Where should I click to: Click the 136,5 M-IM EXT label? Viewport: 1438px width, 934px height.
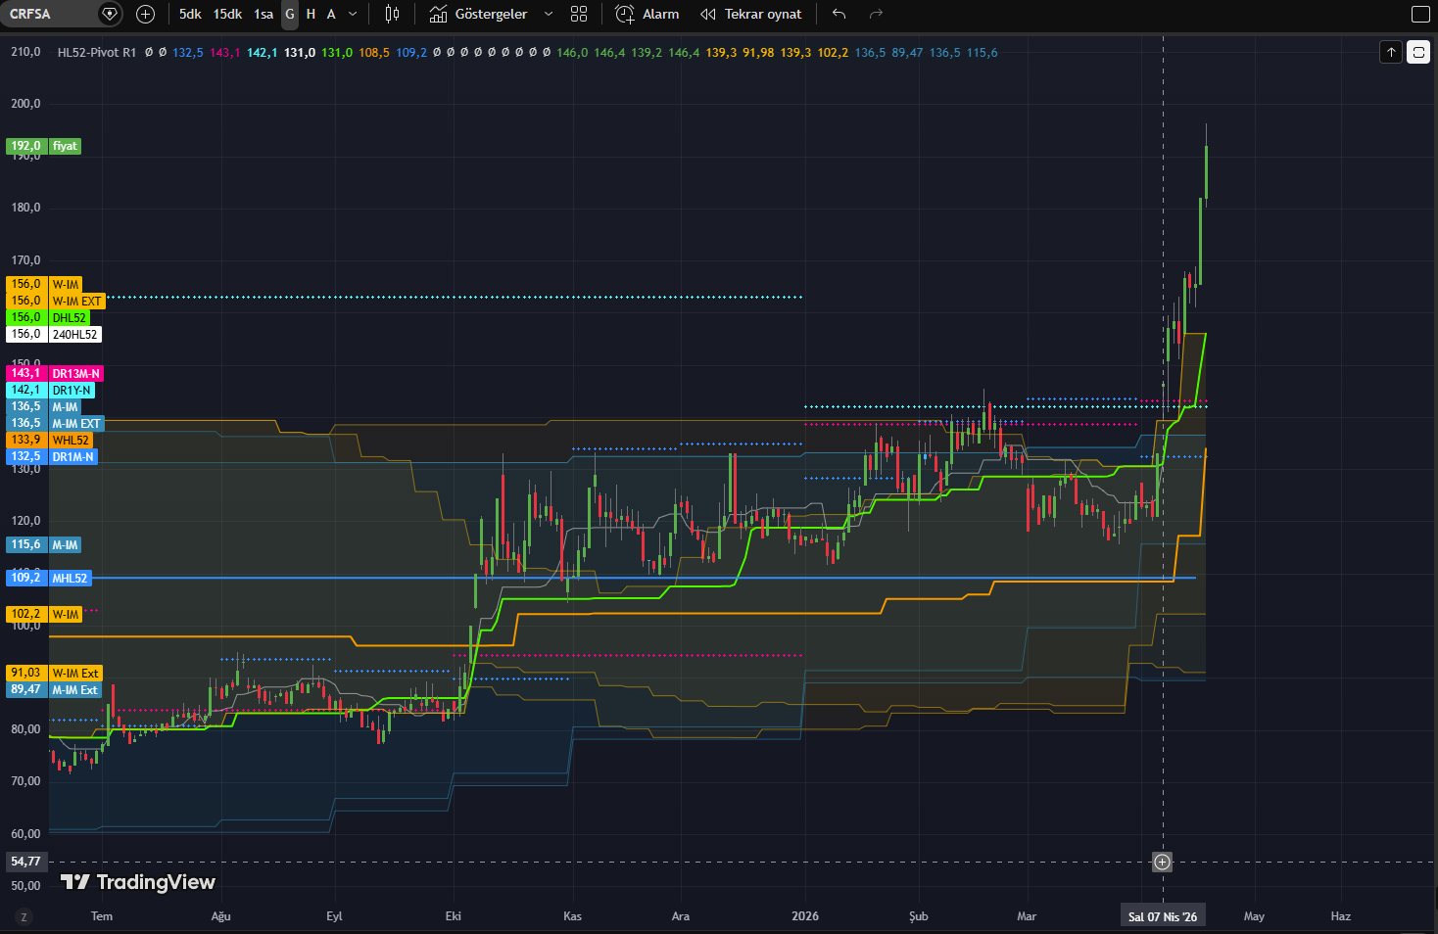(x=56, y=423)
